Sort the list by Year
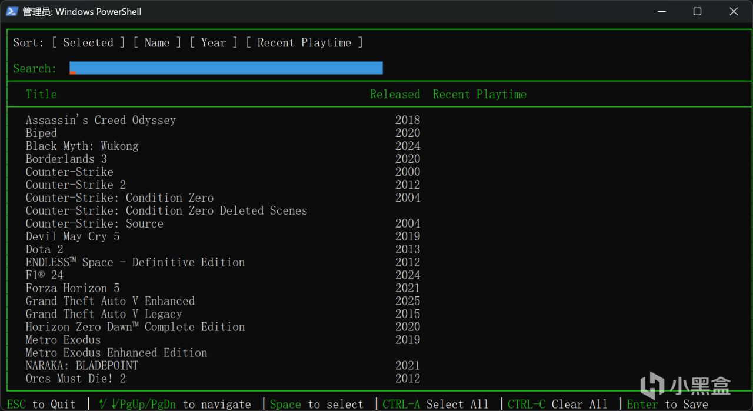The height and width of the screenshot is (411, 753). coord(214,42)
